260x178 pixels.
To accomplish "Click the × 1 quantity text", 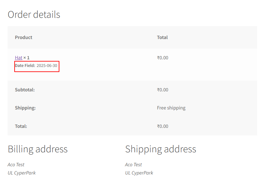I will pyautogui.click(x=26, y=58).
